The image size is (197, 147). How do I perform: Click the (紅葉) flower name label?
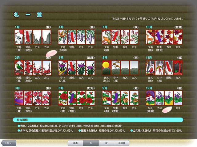click(x=178, y=27)
